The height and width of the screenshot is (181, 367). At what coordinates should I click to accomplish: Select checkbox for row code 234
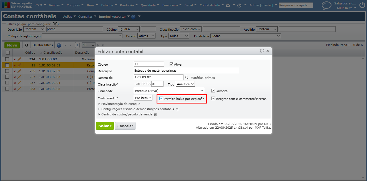click(7, 59)
